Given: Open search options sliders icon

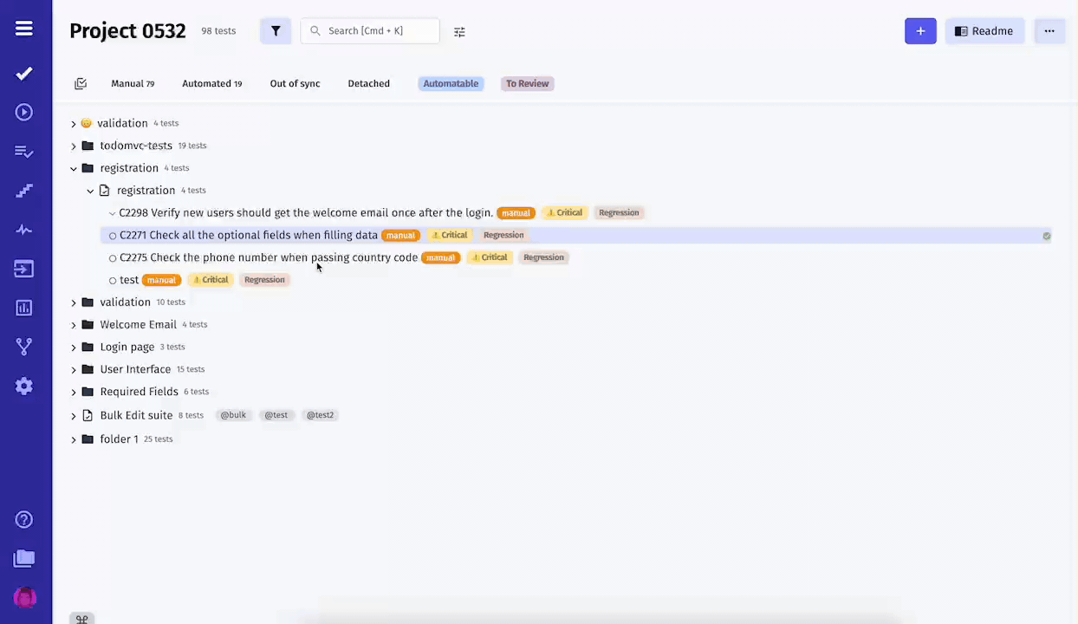Looking at the screenshot, I should tap(459, 32).
